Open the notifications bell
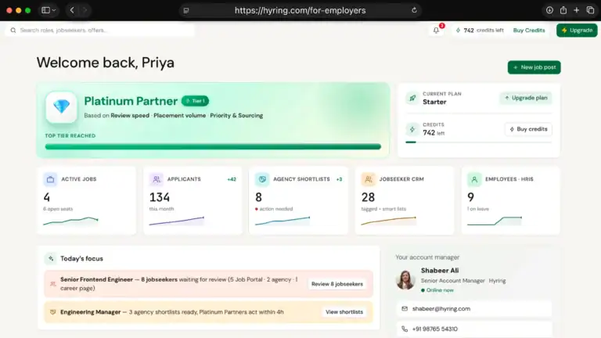The width and height of the screenshot is (601, 338). [x=436, y=31]
